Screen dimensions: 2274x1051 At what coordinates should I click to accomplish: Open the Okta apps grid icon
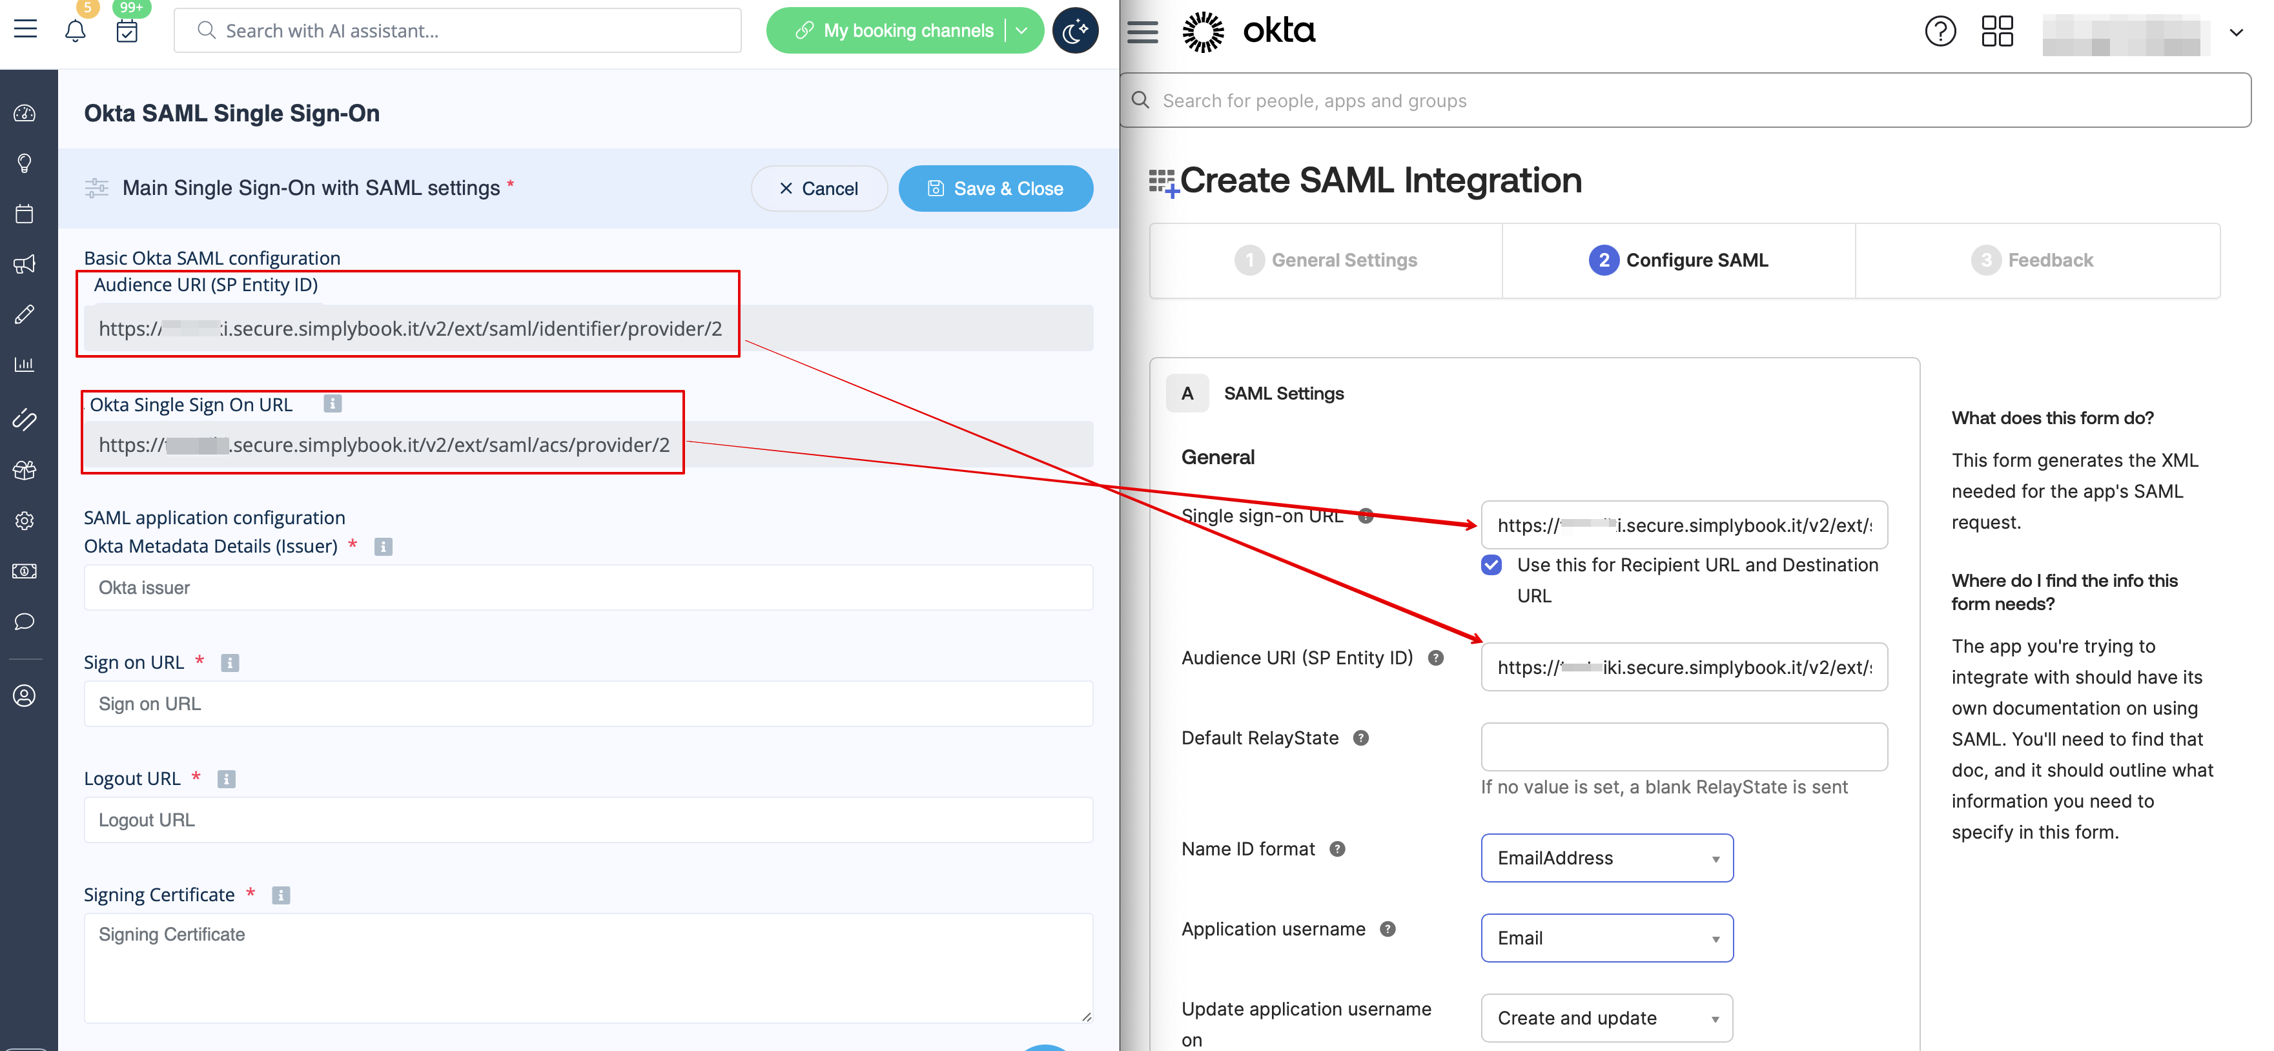[1997, 31]
